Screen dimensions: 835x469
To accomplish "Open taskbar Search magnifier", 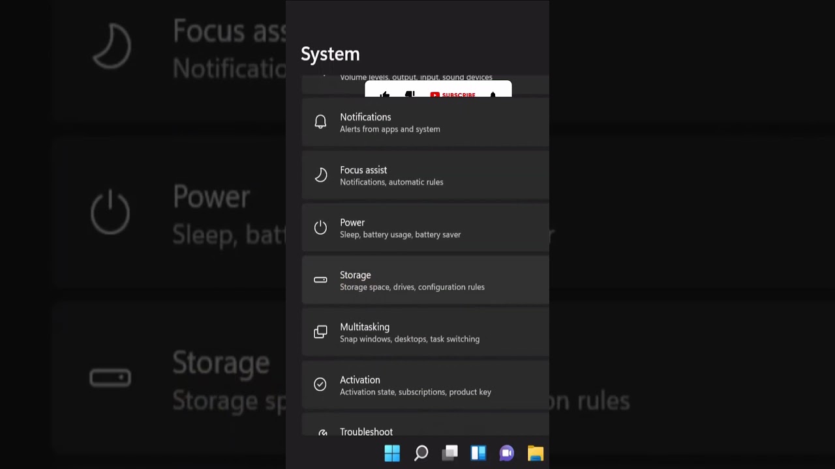I will (421, 453).
